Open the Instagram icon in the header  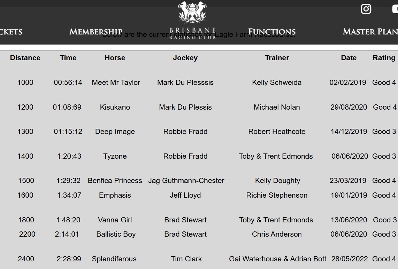[x=366, y=9]
